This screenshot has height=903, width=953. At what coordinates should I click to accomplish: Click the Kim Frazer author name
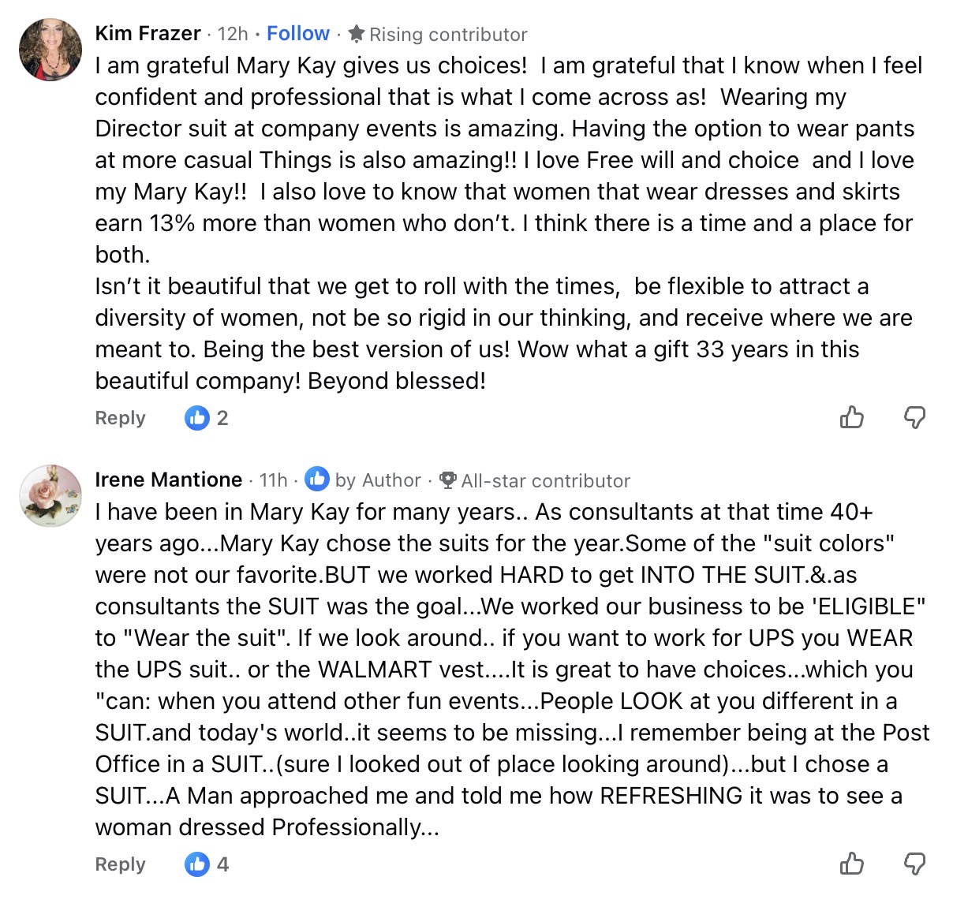148,34
